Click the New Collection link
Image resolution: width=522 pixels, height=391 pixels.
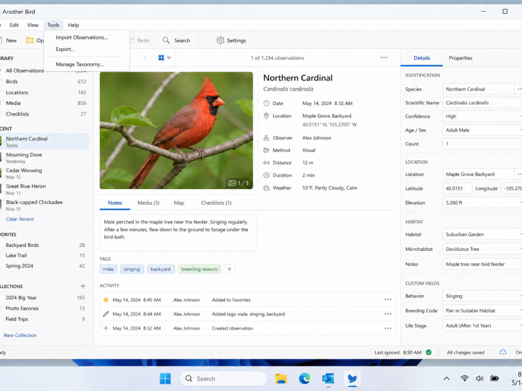20,335
